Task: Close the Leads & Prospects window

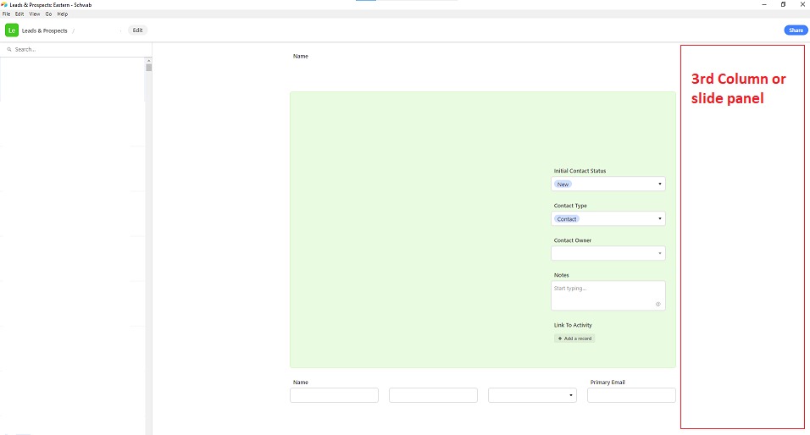Action: tap(802, 4)
